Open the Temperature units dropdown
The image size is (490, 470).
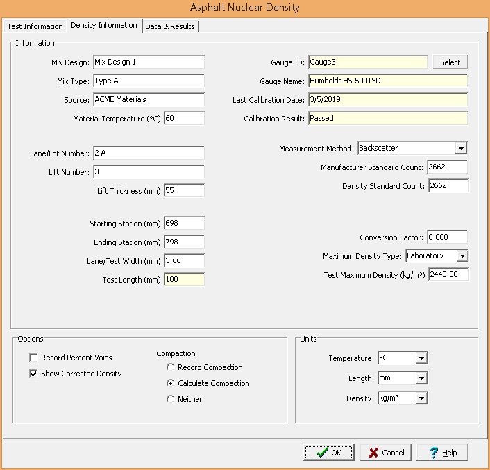[x=421, y=358]
